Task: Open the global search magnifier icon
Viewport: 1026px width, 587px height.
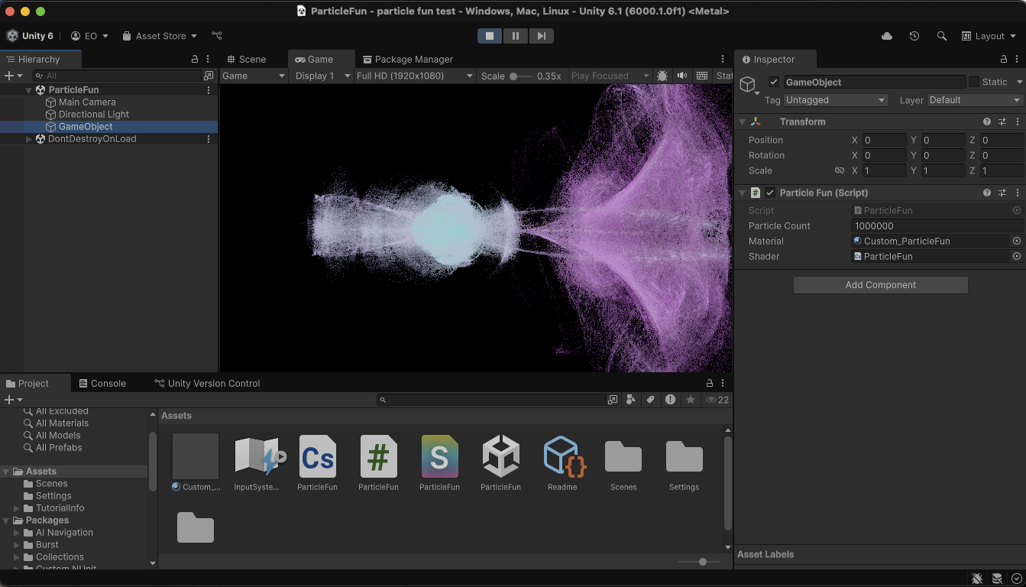Action: (x=942, y=36)
